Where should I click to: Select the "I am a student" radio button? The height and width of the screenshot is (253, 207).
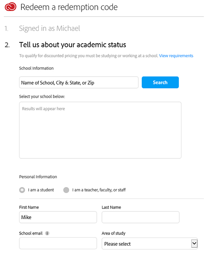pyautogui.click(x=22, y=190)
